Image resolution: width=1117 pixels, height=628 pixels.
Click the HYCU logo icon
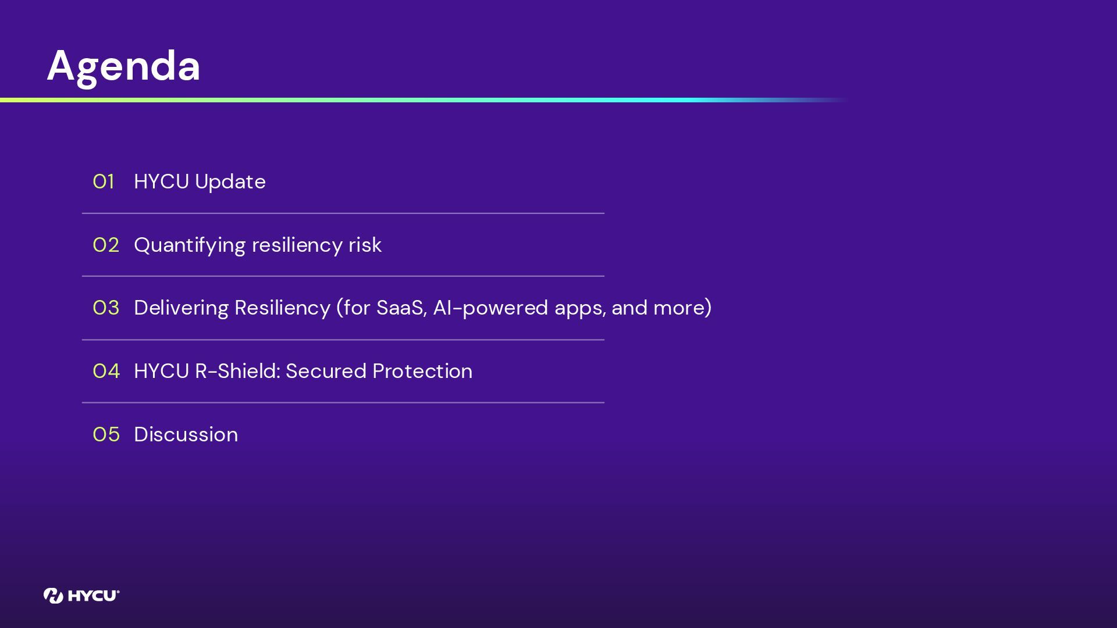tap(53, 595)
